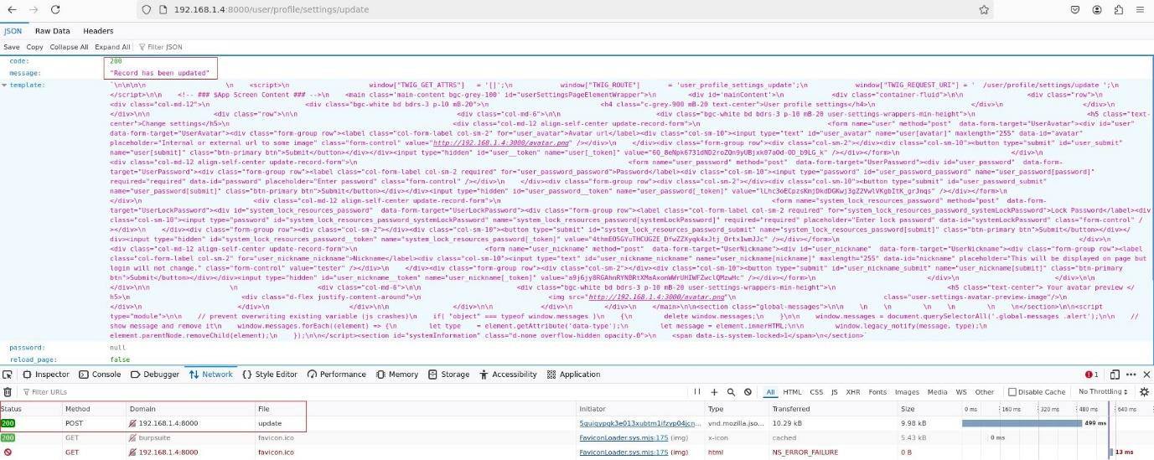The height and width of the screenshot is (460, 1154).
Task: Open request blocking icon
Action: click(x=747, y=392)
